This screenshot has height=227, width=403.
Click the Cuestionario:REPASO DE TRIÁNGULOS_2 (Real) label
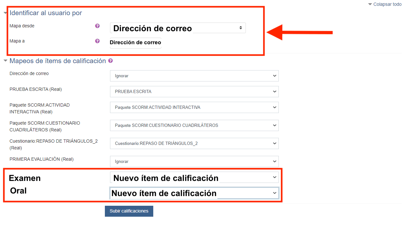(x=54, y=145)
